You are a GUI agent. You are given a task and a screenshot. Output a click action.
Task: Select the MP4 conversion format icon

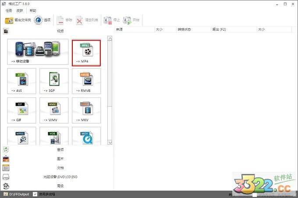point(86,52)
